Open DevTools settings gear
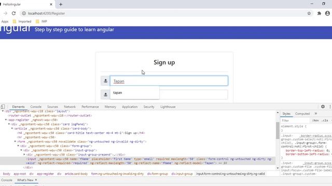332x186 pixels. click(323, 107)
